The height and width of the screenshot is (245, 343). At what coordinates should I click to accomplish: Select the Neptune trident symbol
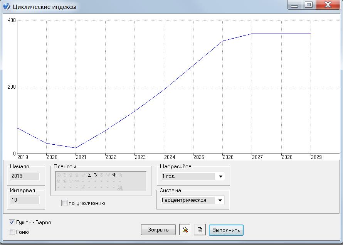click(108, 176)
